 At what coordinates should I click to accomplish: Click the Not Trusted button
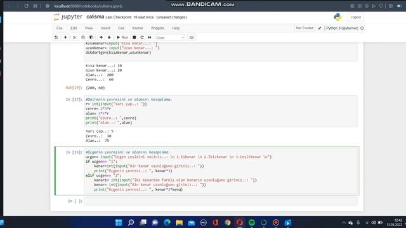pyautogui.click(x=304, y=28)
